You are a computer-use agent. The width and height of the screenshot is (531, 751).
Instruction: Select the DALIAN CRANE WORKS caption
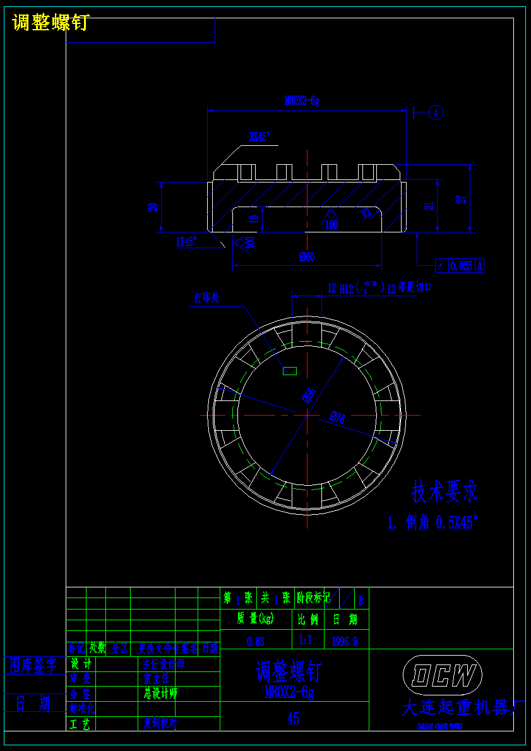point(441,726)
